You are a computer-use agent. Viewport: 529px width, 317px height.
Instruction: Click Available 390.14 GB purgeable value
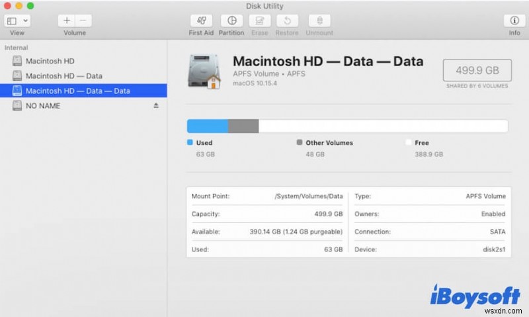[x=296, y=232]
